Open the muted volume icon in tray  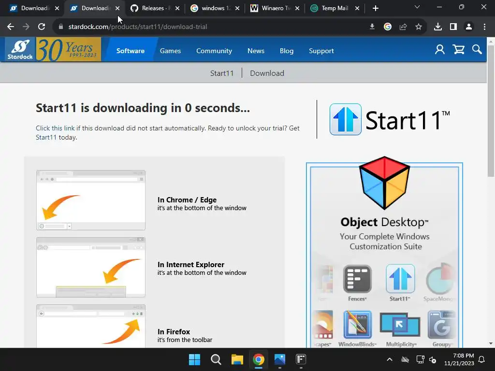[x=433, y=359]
